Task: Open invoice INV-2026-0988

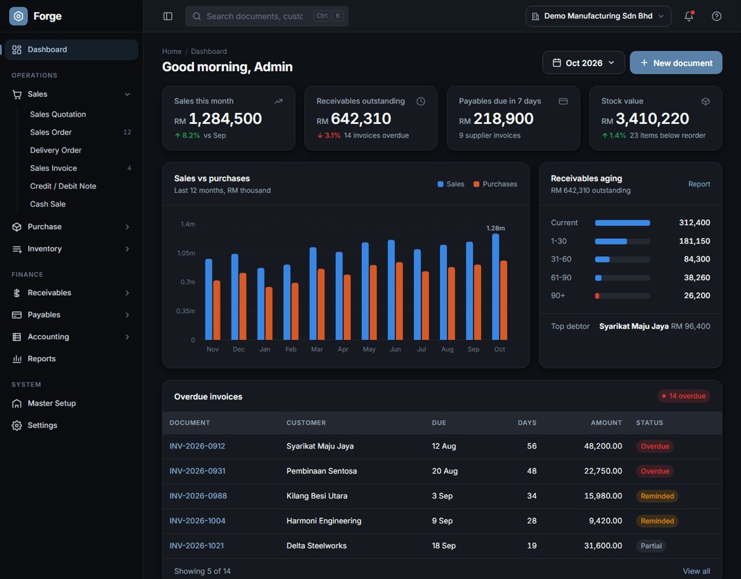Action: [x=198, y=496]
